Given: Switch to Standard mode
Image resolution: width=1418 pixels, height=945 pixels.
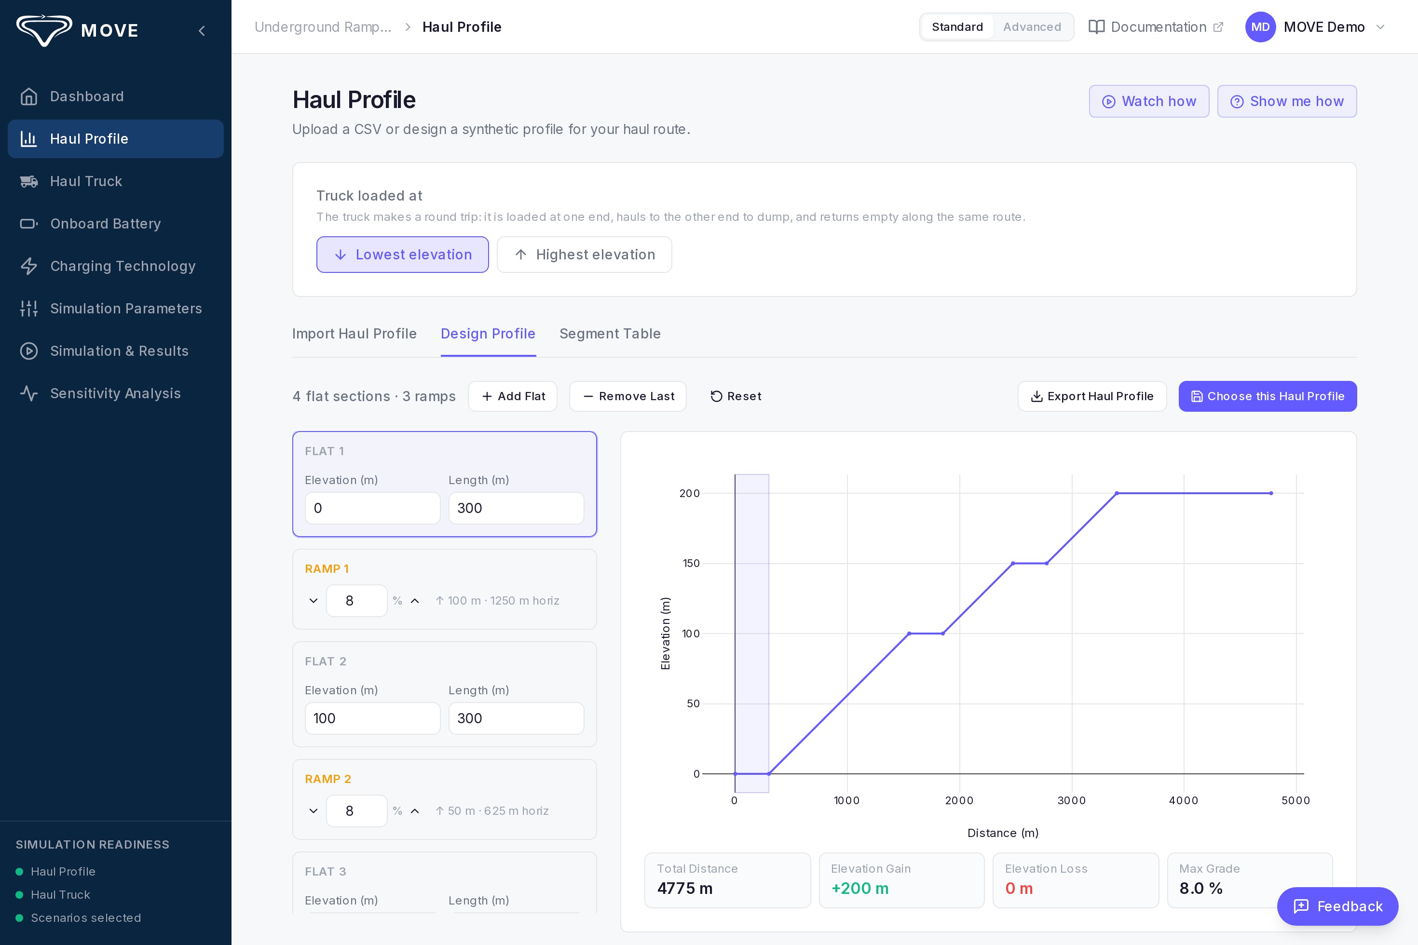Looking at the screenshot, I should pos(957,27).
